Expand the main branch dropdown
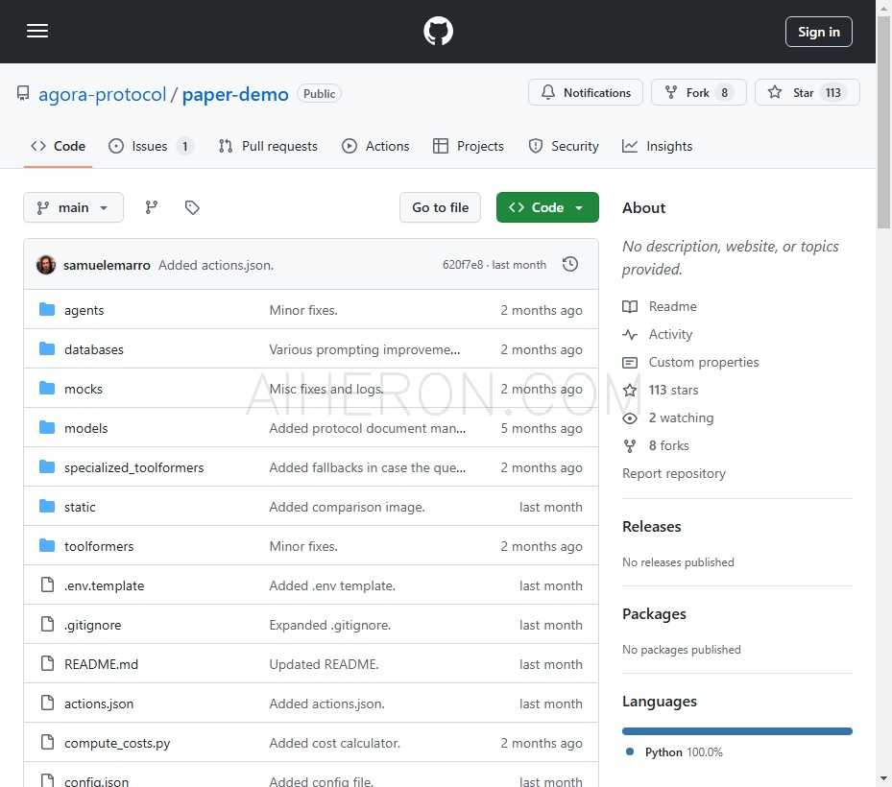This screenshot has height=787, width=892. (73, 207)
